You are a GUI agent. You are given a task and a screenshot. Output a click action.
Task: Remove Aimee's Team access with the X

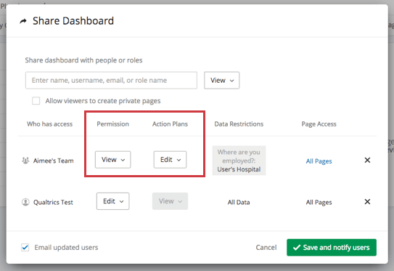click(x=367, y=160)
